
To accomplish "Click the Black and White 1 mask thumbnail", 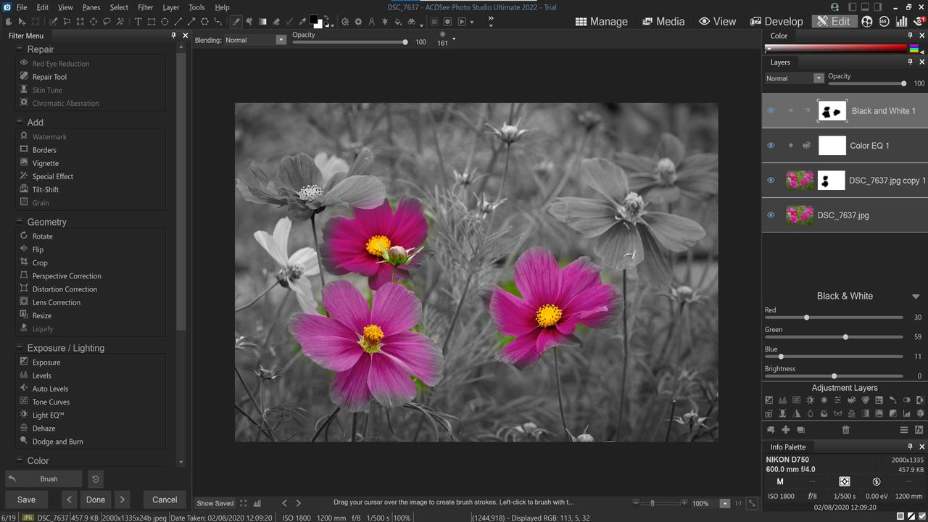I will tap(832, 111).
